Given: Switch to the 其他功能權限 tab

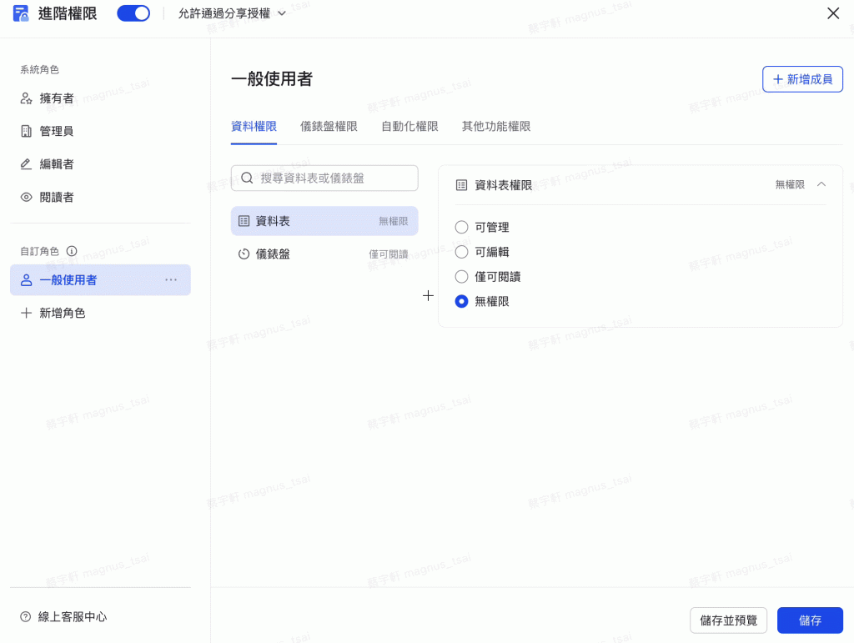Looking at the screenshot, I should point(496,126).
